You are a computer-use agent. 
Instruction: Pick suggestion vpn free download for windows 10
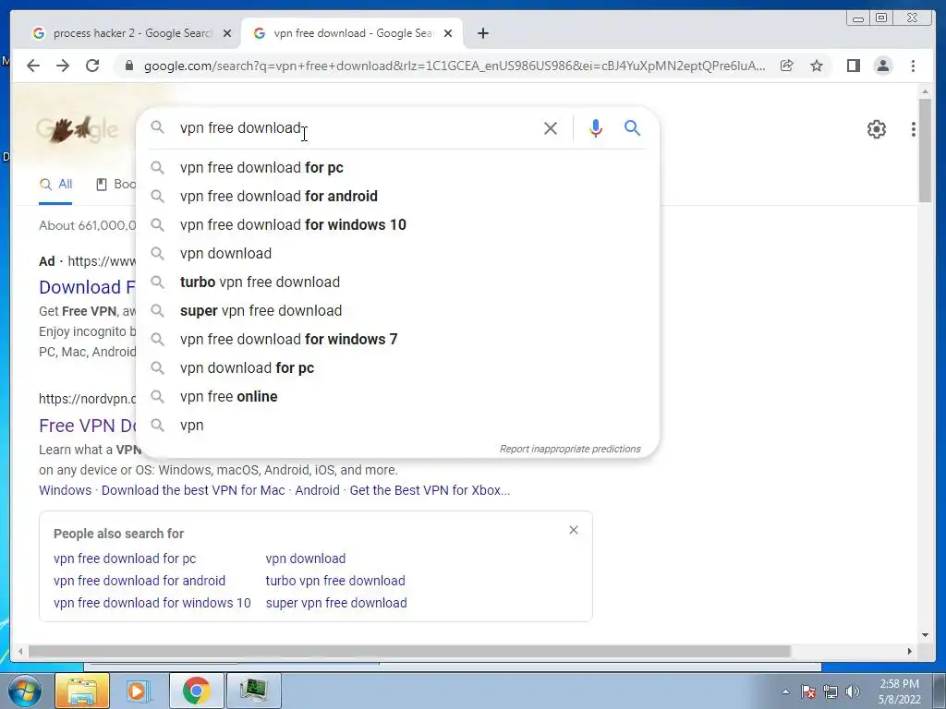tap(397, 225)
